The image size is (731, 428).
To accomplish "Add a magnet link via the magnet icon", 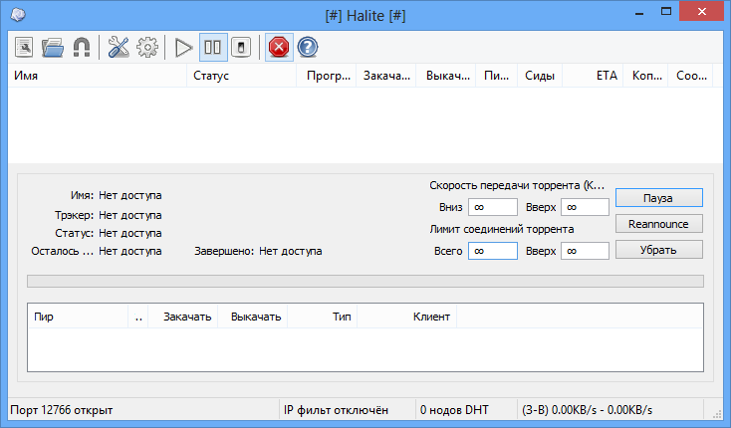I will click(x=82, y=47).
